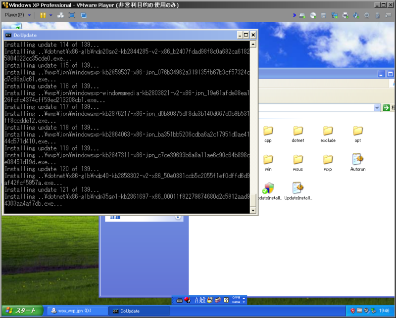
Task: Switch to wou_wxp_jpn (D:) taskbar button
Action: pyautogui.click(x=78, y=311)
